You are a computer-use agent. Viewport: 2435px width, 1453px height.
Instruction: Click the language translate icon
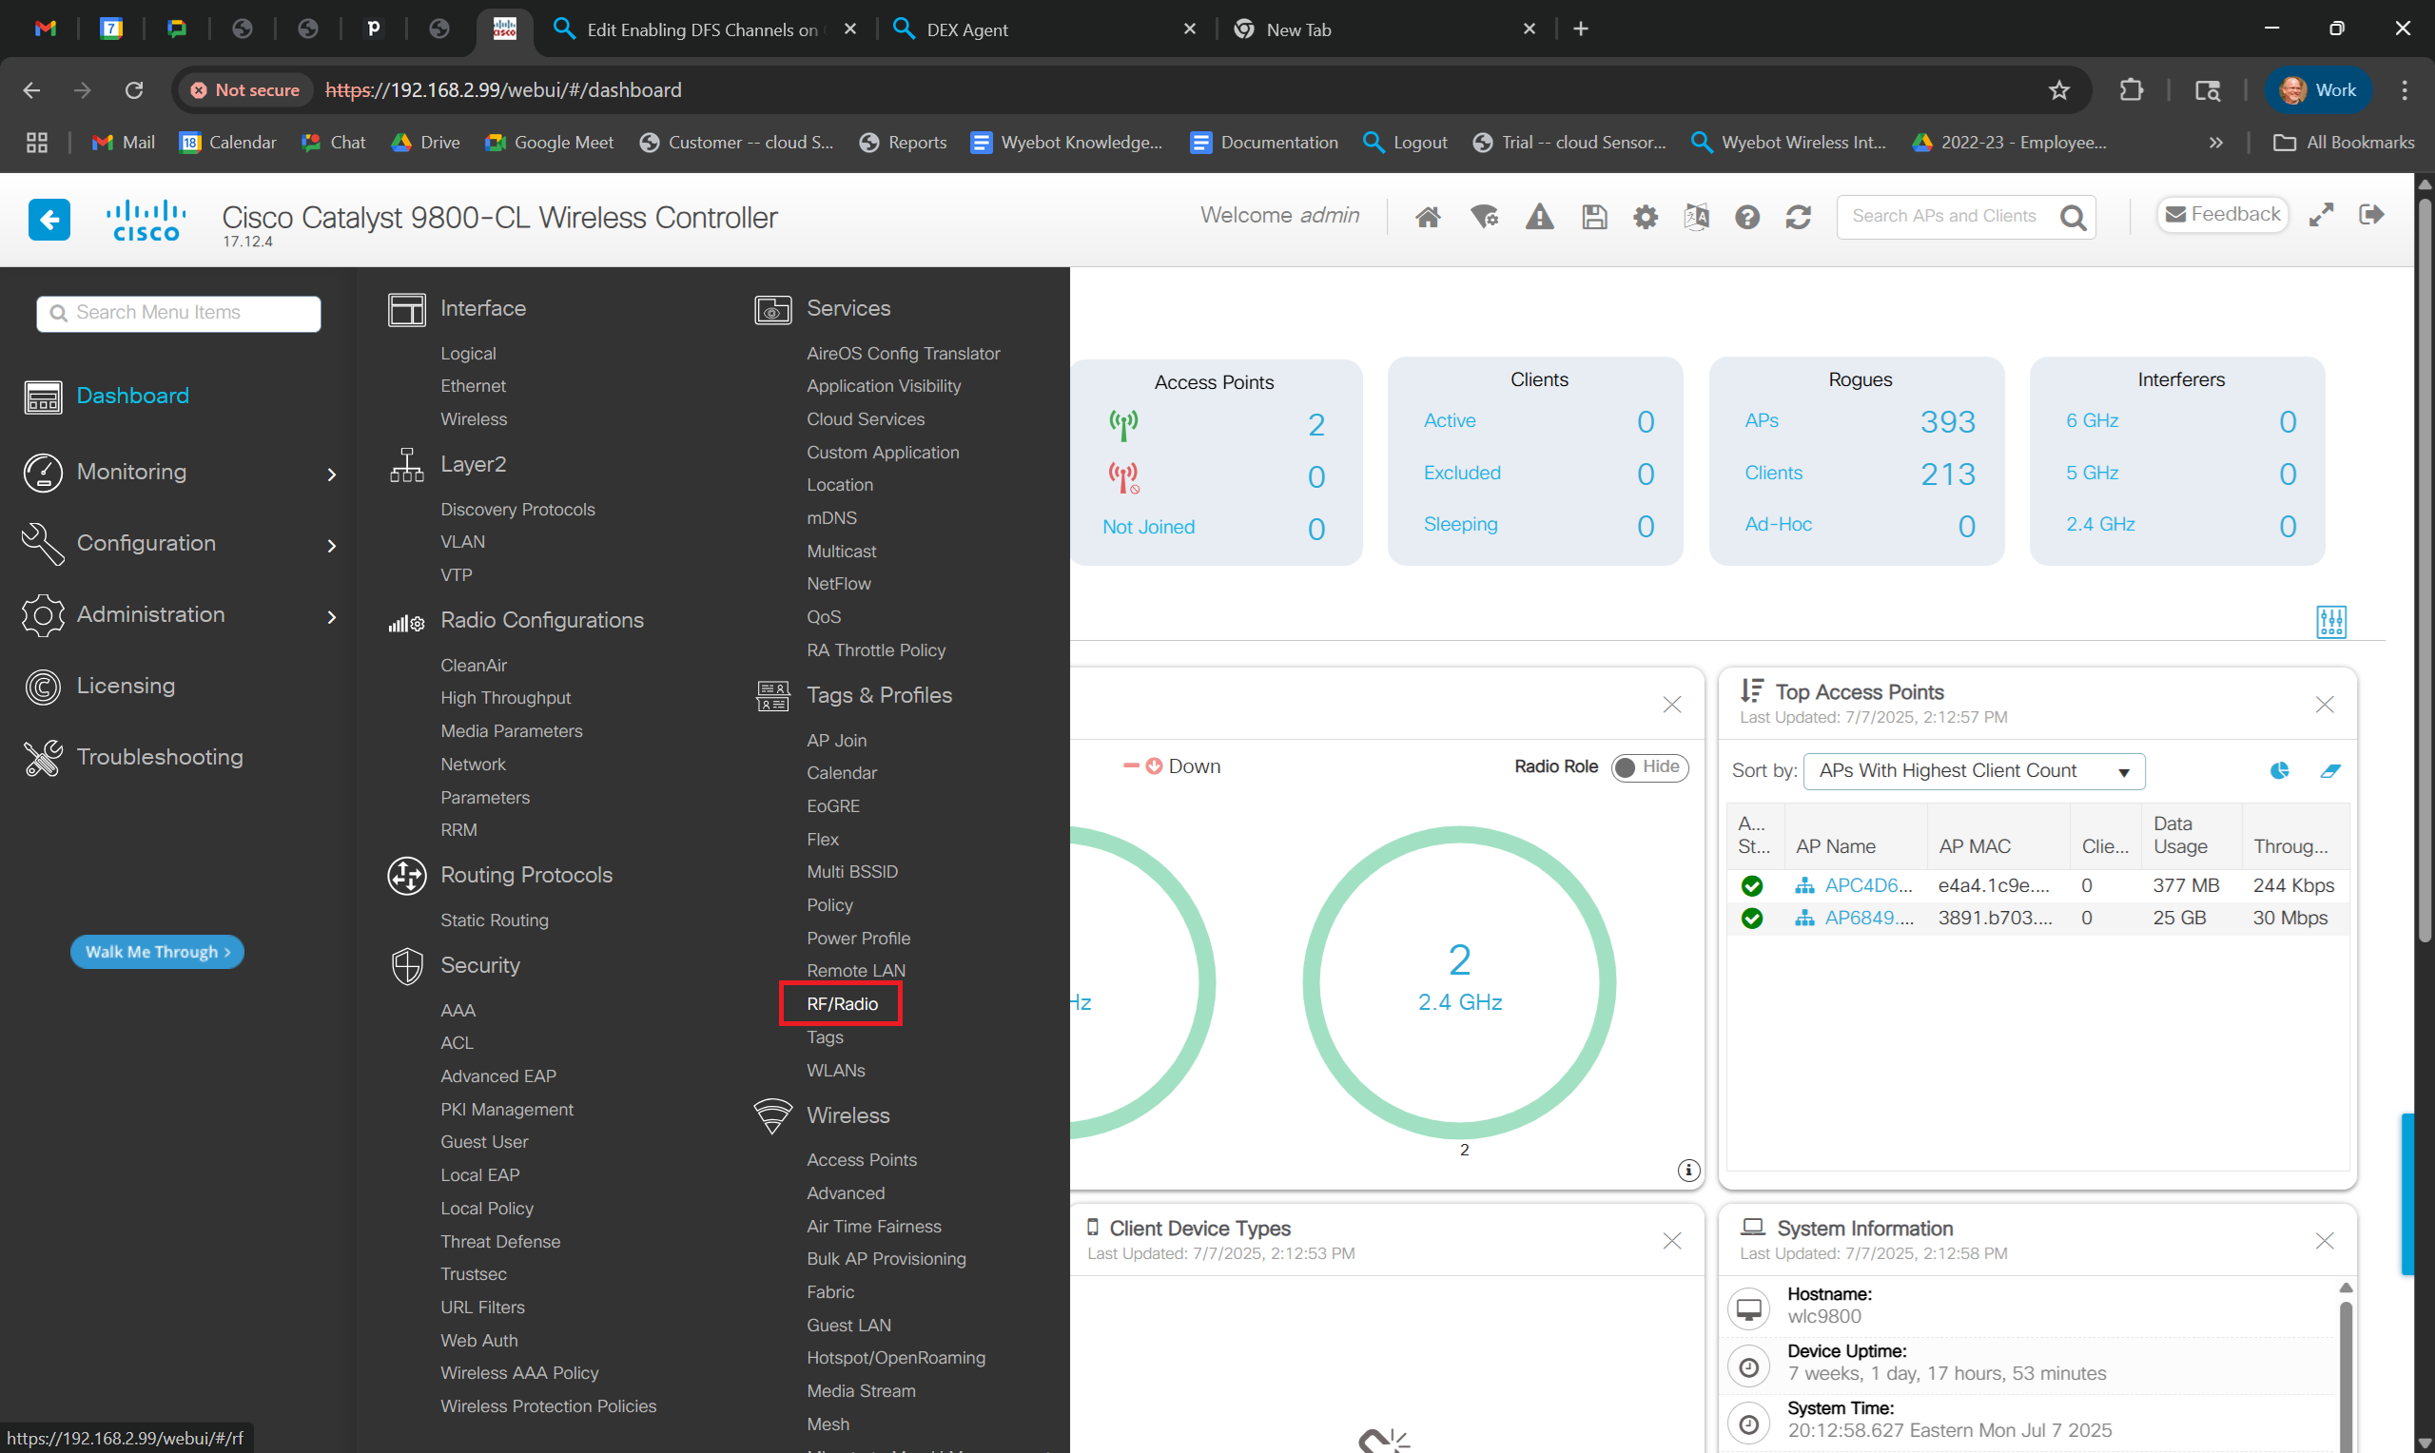[1697, 217]
